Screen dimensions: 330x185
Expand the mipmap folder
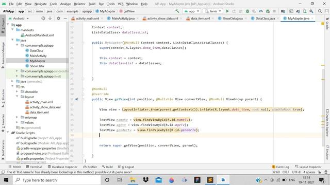point(17,117)
